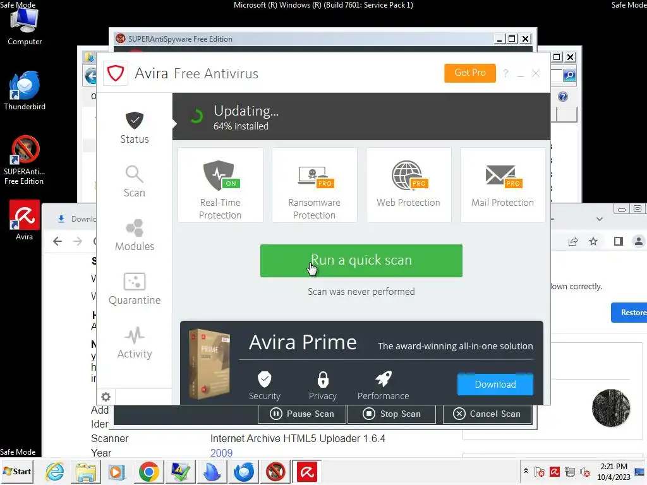Click the Avira system tray icon

tap(555, 471)
